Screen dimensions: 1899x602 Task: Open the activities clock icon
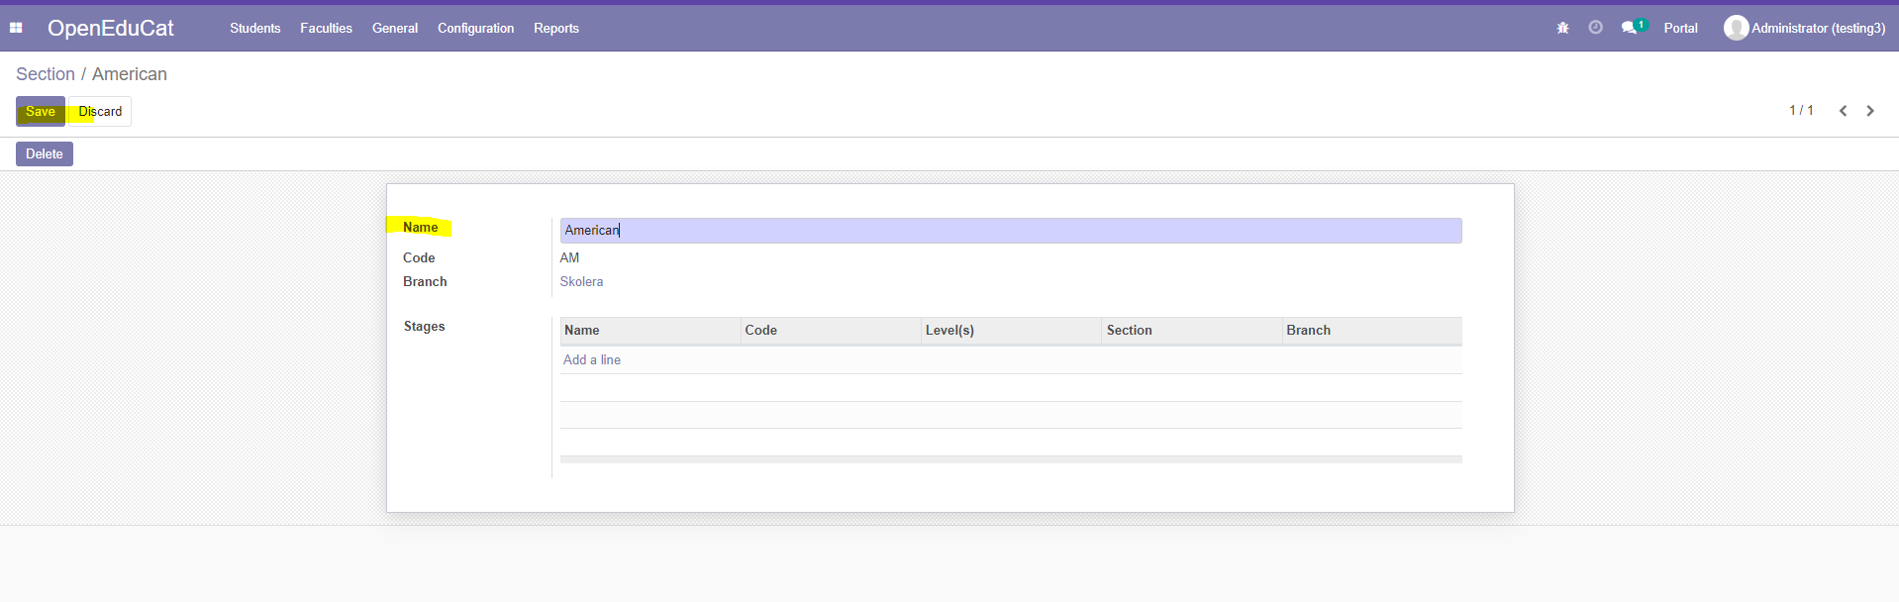[1595, 28]
